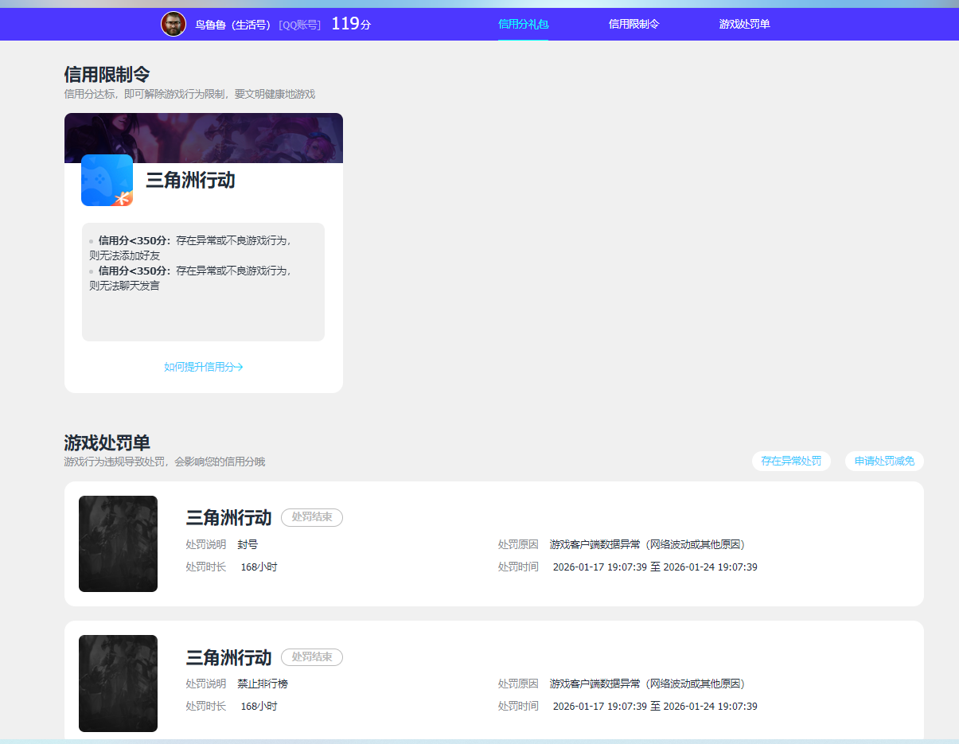Viewport: 959px width, 744px height.
Task: Click the penalty reason text on the 封号 card
Action: [647, 545]
